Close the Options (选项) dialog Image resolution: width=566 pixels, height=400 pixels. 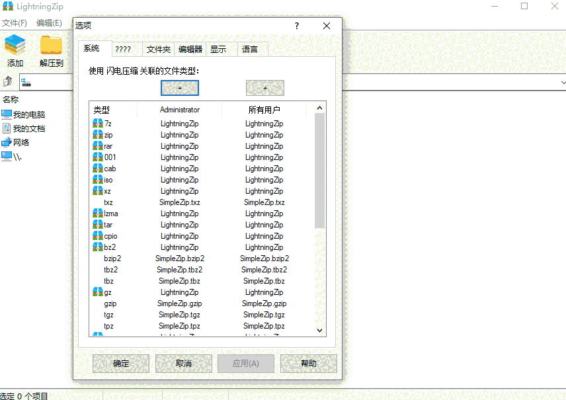pos(327,26)
